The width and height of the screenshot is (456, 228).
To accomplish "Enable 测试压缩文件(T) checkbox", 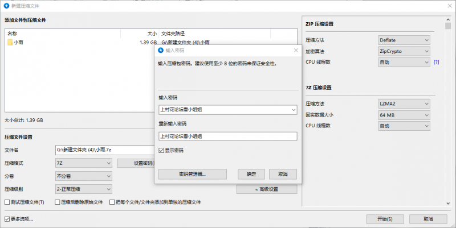I will [7, 202].
